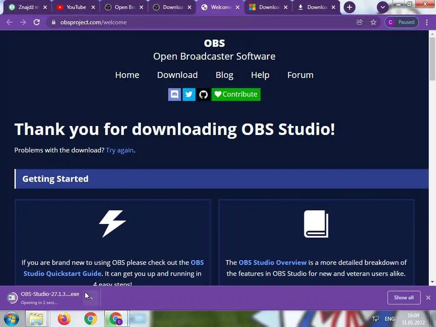Go back to previous page
The height and width of the screenshot is (327, 436).
click(x=9, y=22)
